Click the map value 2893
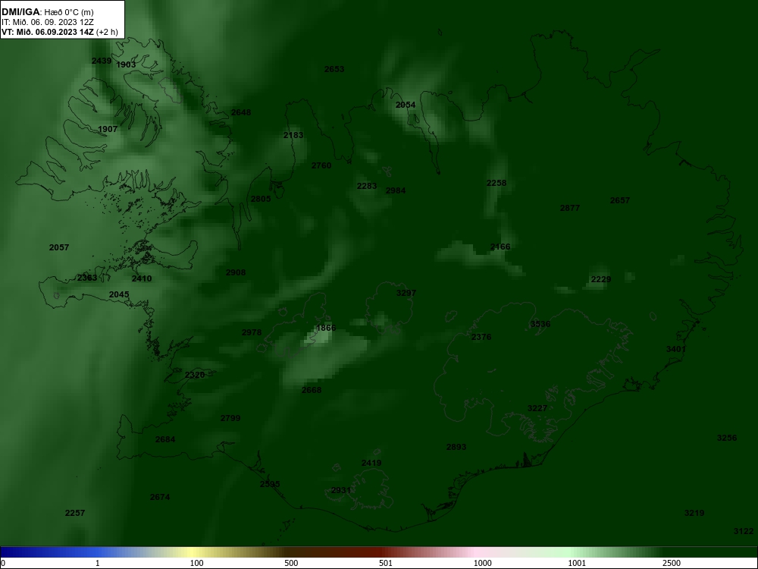 pyautogui.click(x=456, y=447)
